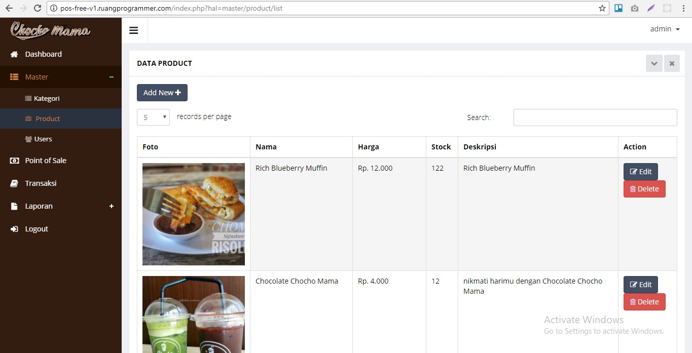Click the Chocko Mama logo
This screenshot has width=692, height=353.
(x=50, y=30)
